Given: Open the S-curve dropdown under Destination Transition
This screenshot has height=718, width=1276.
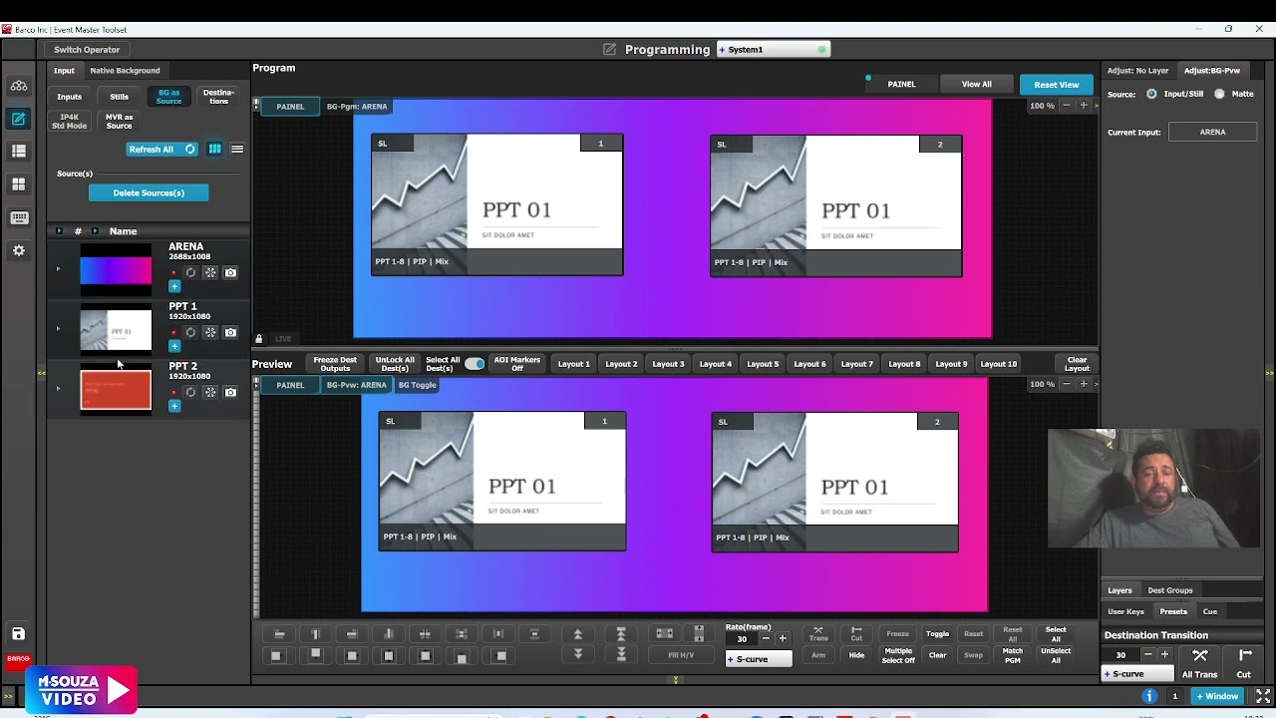Looking at the screenshot, I should 1137,674.
